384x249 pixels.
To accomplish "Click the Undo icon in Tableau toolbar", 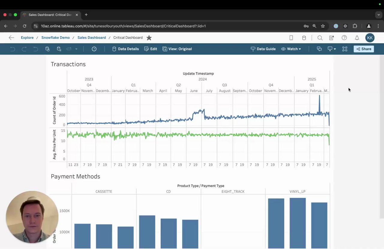I will coord(13,49).
